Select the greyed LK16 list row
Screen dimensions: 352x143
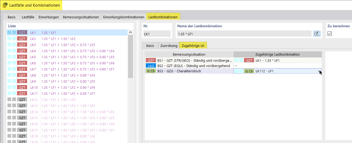coord(67,124)
